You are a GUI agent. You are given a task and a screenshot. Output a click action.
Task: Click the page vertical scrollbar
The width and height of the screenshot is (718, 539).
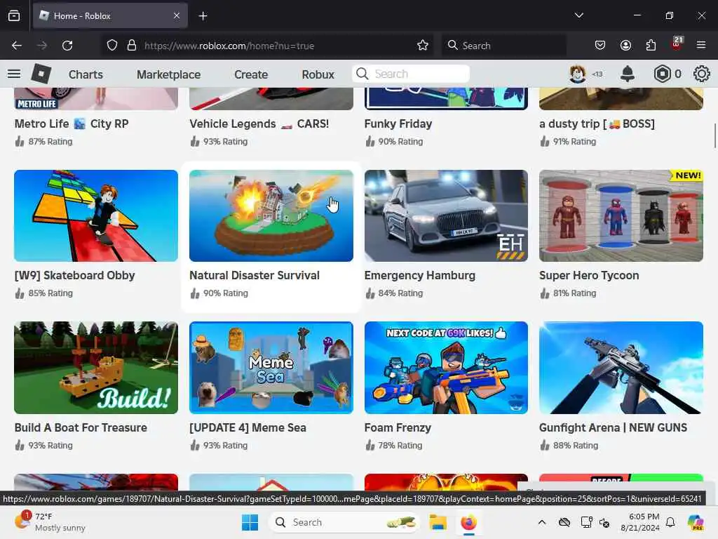[714, 135]
